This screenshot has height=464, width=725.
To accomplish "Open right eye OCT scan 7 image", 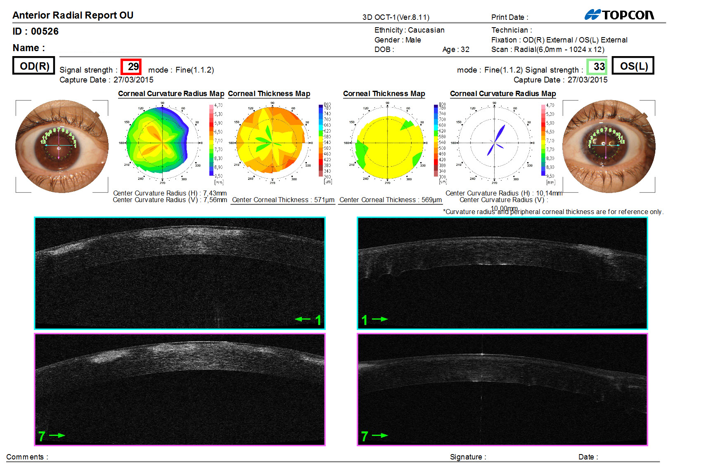I will 180,389.
